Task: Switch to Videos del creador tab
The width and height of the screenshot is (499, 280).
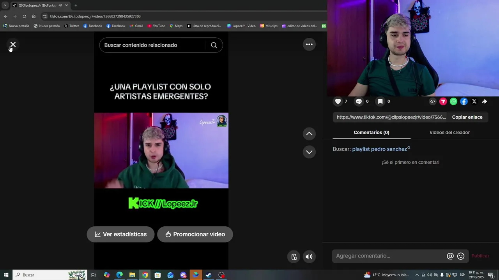Action: (x=449, y=133)
